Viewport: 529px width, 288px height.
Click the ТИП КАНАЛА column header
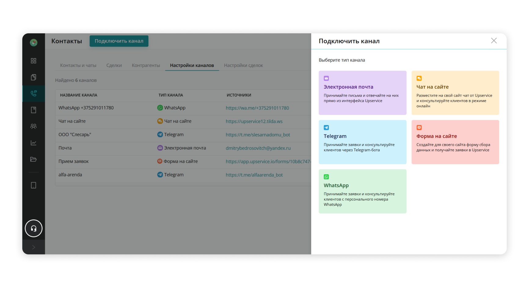[x=171, y=95]
